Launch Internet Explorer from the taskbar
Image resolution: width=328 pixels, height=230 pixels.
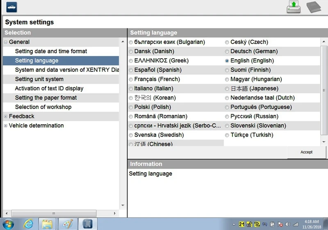coord(28,224)
